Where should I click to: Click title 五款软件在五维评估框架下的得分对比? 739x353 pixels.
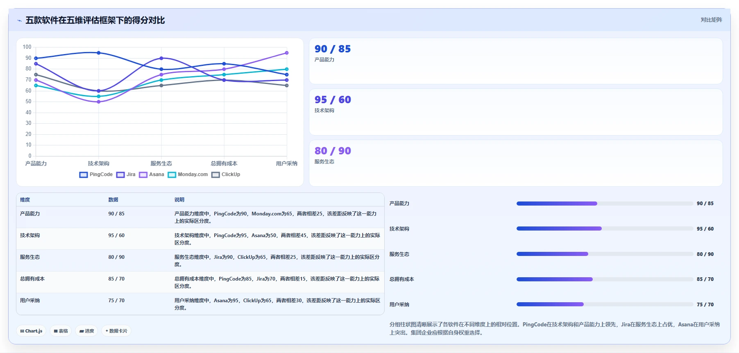95,20
